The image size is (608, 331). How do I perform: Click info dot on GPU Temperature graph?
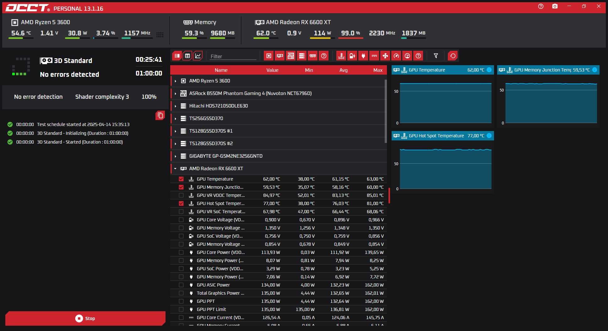[489, 70]
